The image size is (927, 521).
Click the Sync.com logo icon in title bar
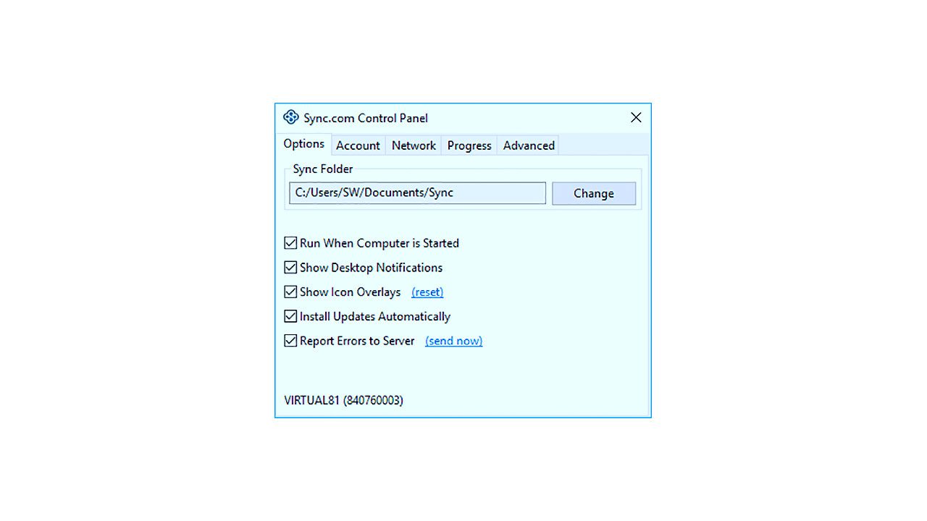pyautogui.click(x=291, y=117)
